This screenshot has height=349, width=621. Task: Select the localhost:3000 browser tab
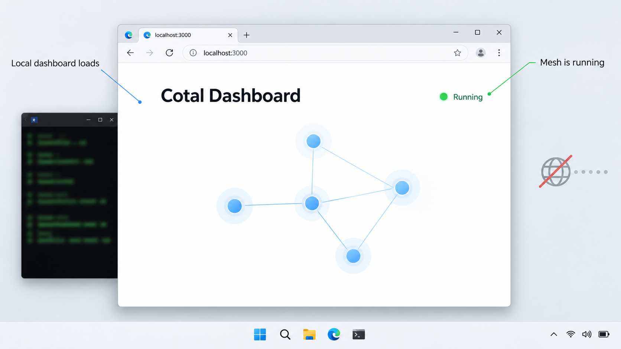point(188,35)
